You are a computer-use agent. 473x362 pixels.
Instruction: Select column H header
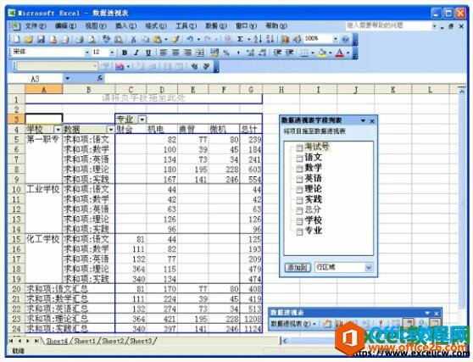(x=281, y=90)
